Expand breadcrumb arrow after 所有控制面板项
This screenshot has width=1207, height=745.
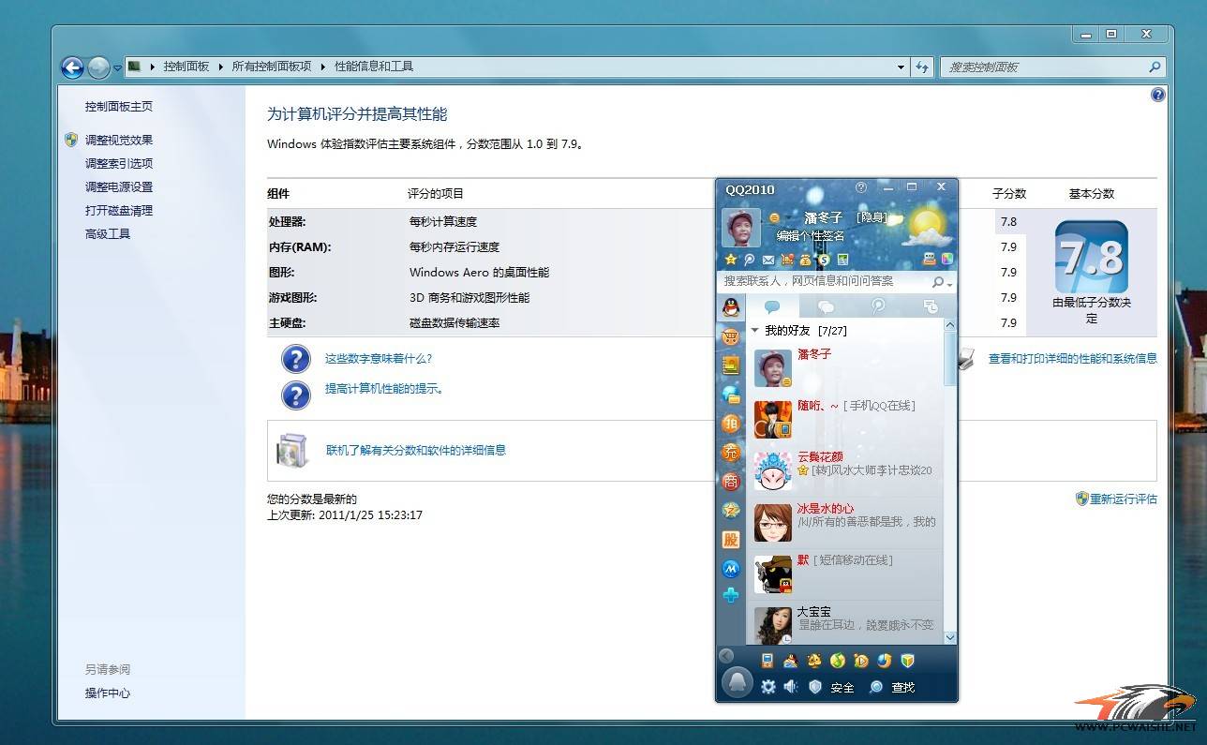(323, 67)
